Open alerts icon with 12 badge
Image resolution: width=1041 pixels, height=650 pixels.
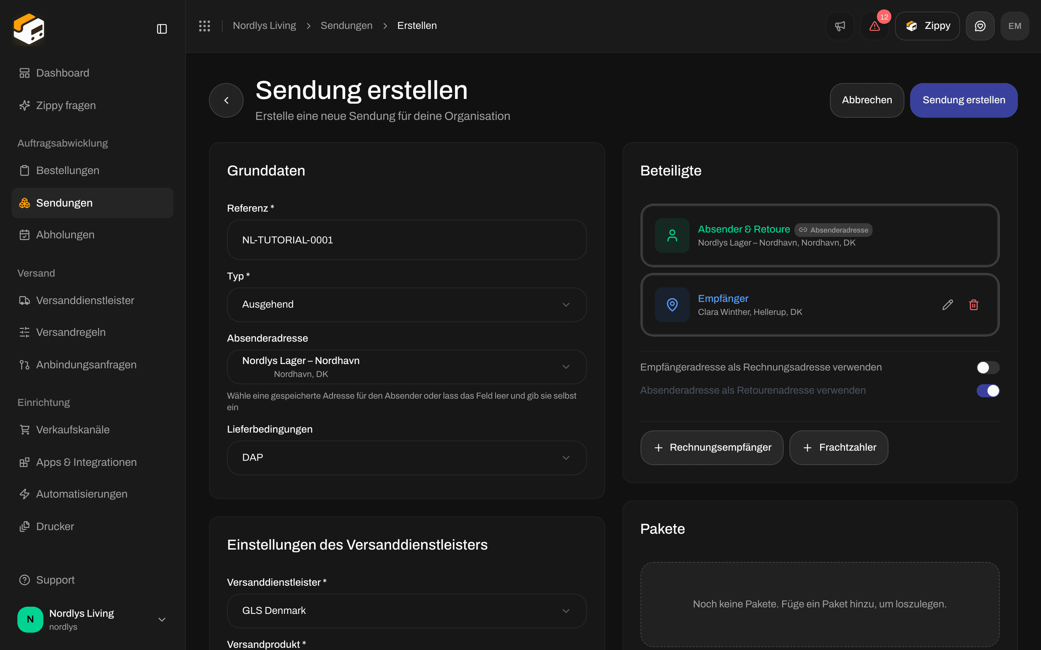(874, 26)
